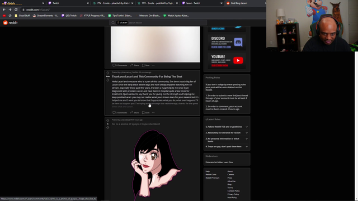The height and width of the screenshot is (201, 358).
Task: Open the Careers footer link
Action: [230, 175]
